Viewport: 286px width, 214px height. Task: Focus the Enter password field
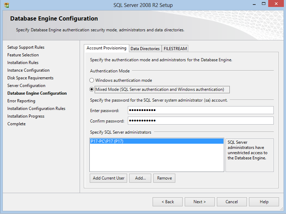[201, 110]
